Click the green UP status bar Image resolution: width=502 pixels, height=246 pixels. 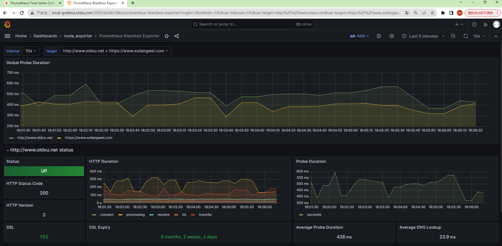(44, 171)
